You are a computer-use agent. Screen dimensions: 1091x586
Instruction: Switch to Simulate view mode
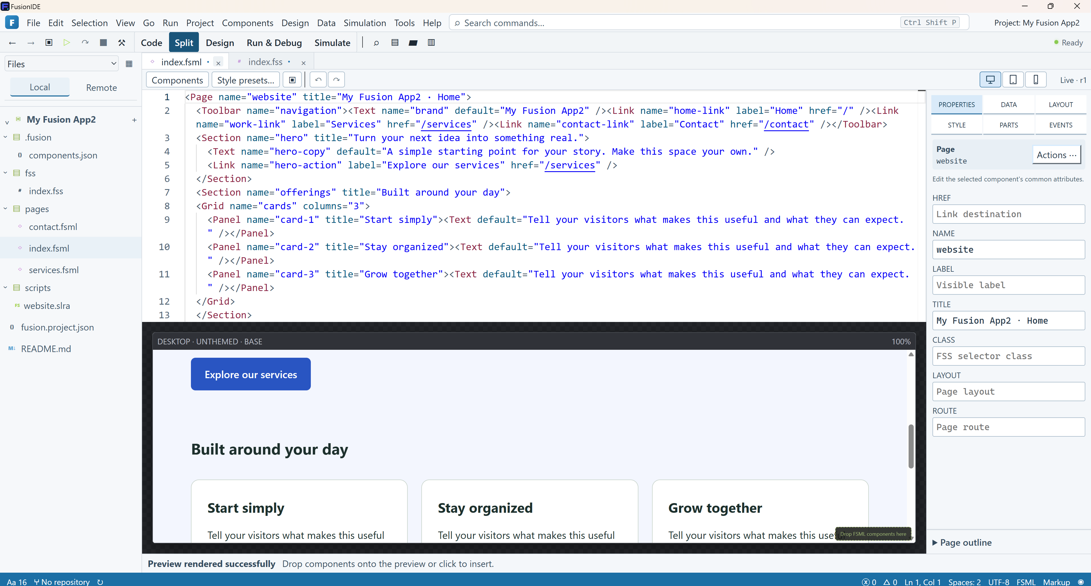332,43
